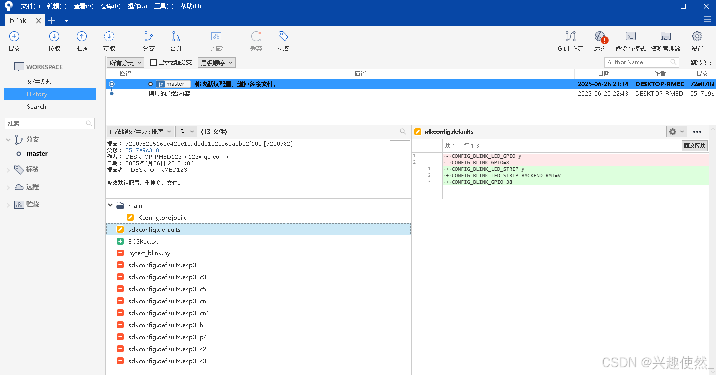Viewport: 716px width, 375px height.
Task: Click the 合并 merge toolbar icon
Action: (x=176, y=36)
